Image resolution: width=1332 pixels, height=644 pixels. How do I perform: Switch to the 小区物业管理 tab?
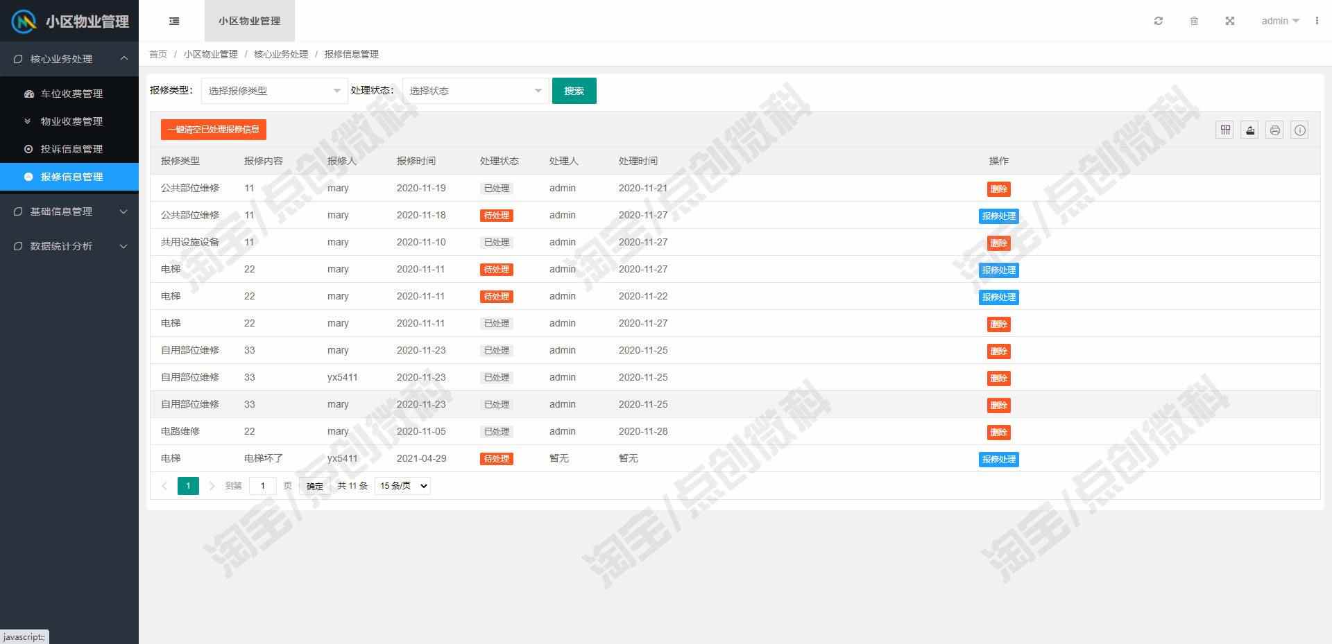coord(250,21)
